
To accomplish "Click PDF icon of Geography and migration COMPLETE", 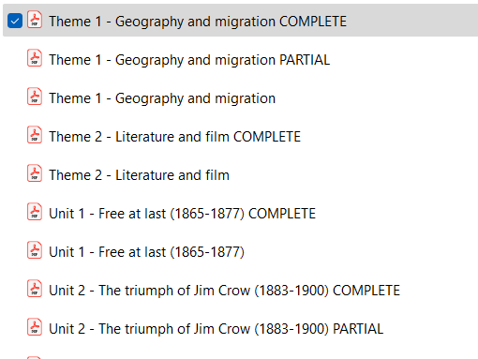I will pos(35,20).
